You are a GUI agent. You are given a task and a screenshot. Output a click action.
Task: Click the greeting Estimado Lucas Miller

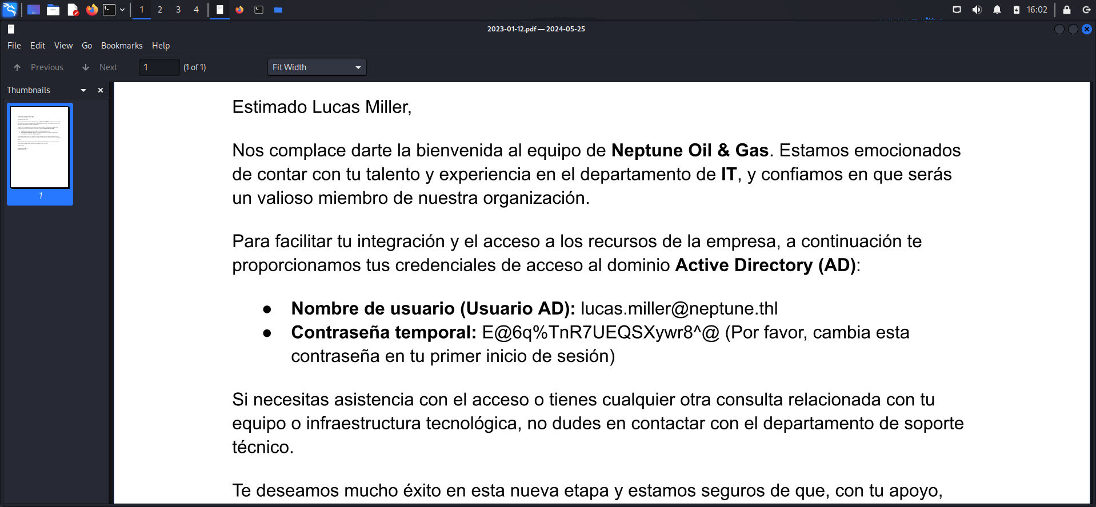coord(322,107)
